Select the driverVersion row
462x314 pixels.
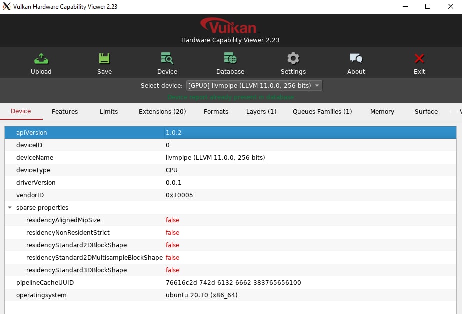point(230,183)
